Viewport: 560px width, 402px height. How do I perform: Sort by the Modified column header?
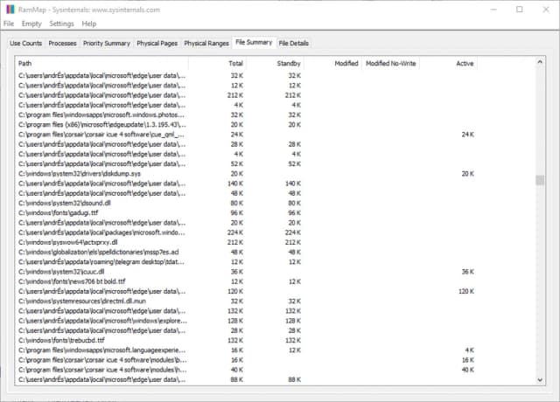(x=332, y=64)
